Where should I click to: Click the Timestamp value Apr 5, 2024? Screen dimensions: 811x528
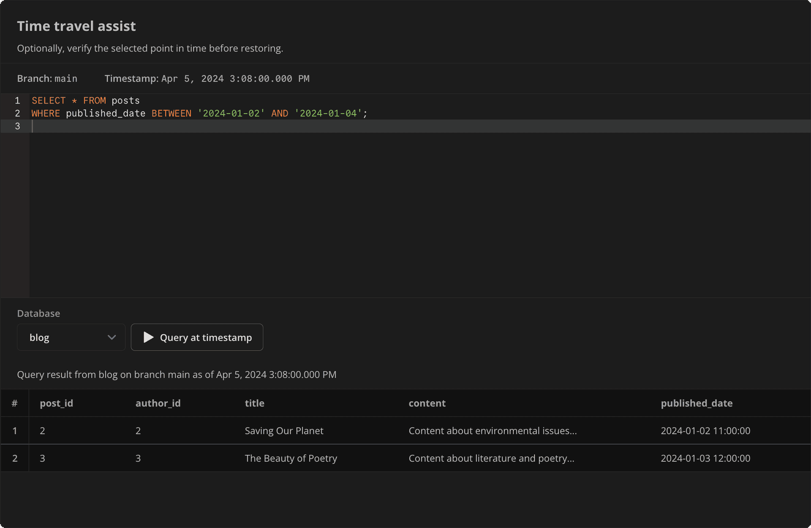coord(235,79)
